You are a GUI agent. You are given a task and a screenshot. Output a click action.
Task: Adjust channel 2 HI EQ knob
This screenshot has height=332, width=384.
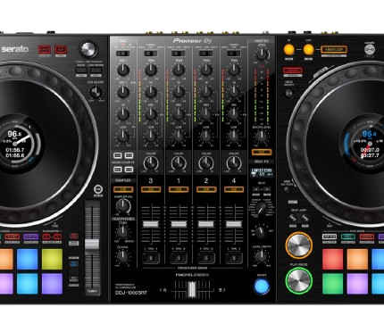(x=206, y=92)
